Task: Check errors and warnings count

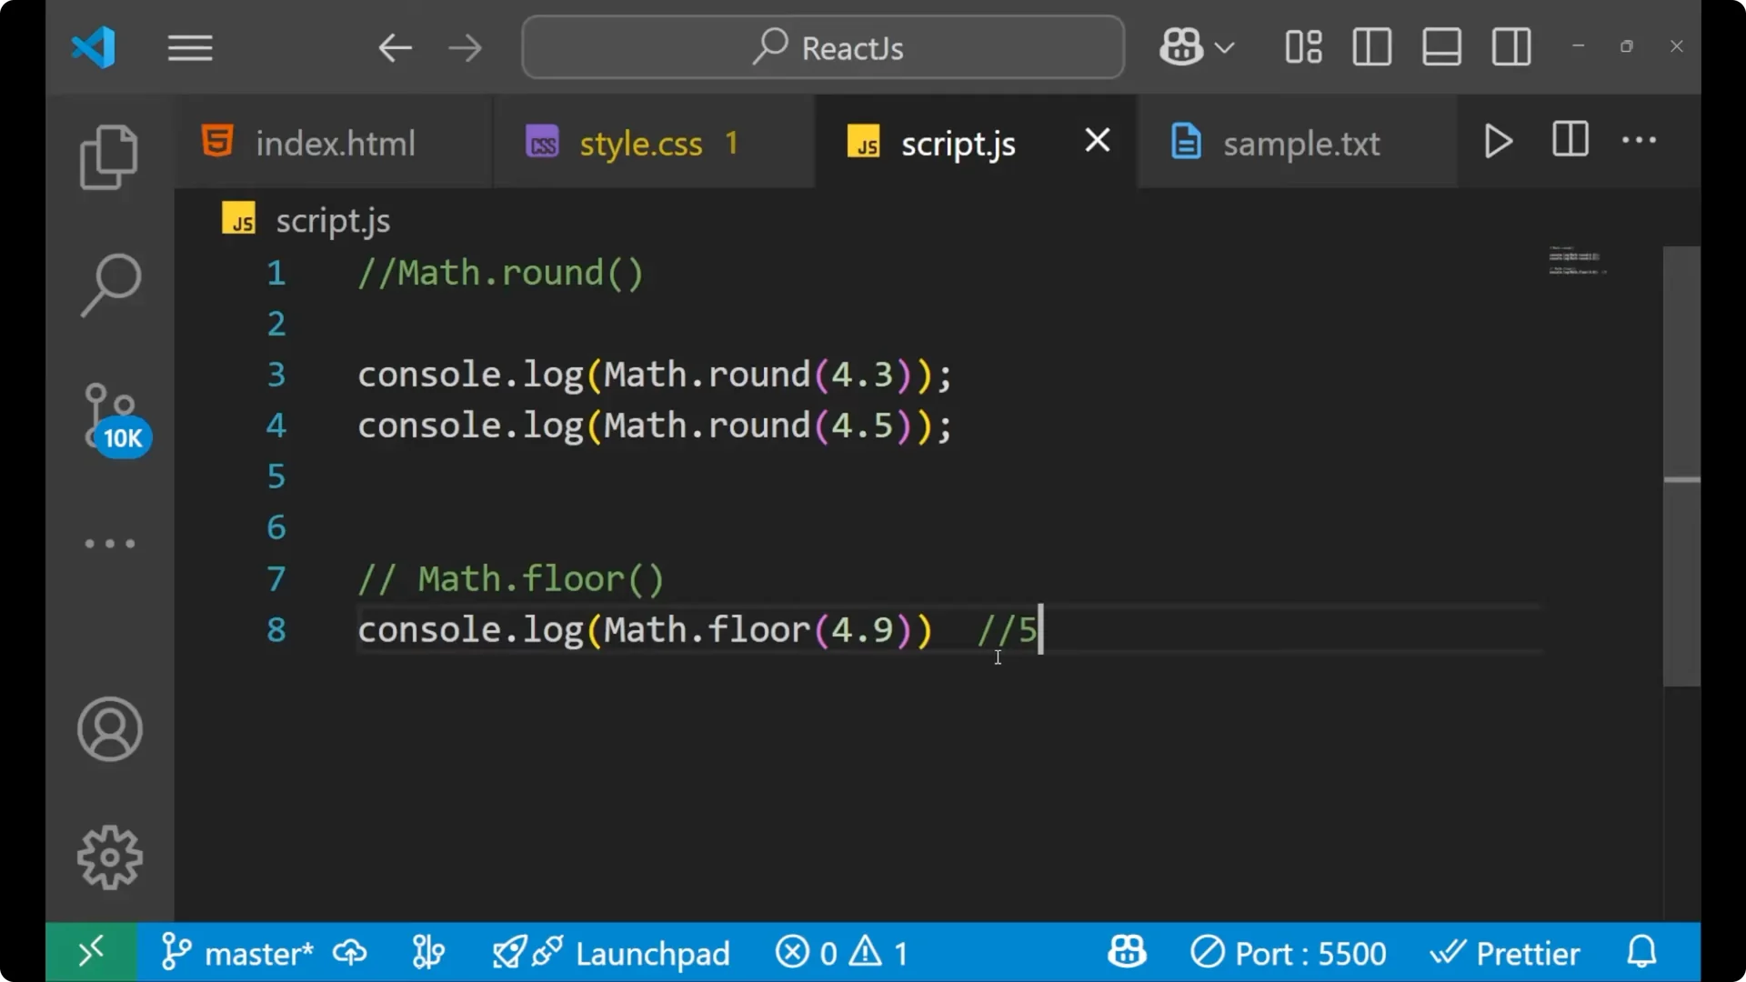Action: [x=841, y=952]
